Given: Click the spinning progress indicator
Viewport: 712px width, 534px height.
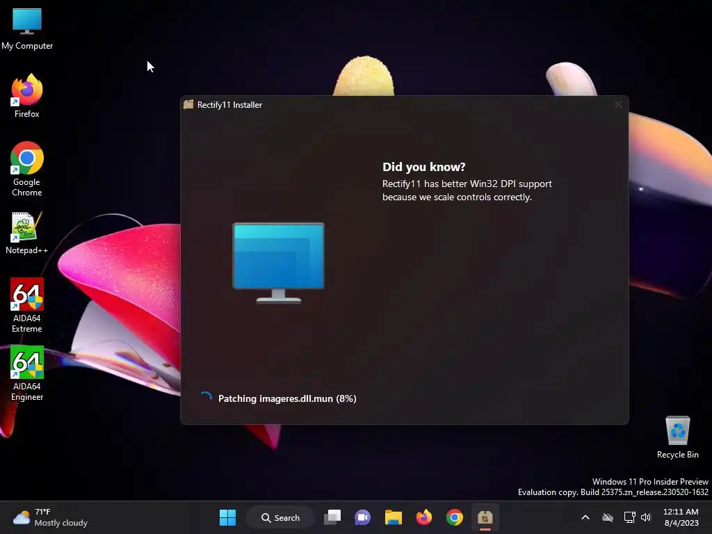Looking at the screenshot, I should [x=206, y=398].
